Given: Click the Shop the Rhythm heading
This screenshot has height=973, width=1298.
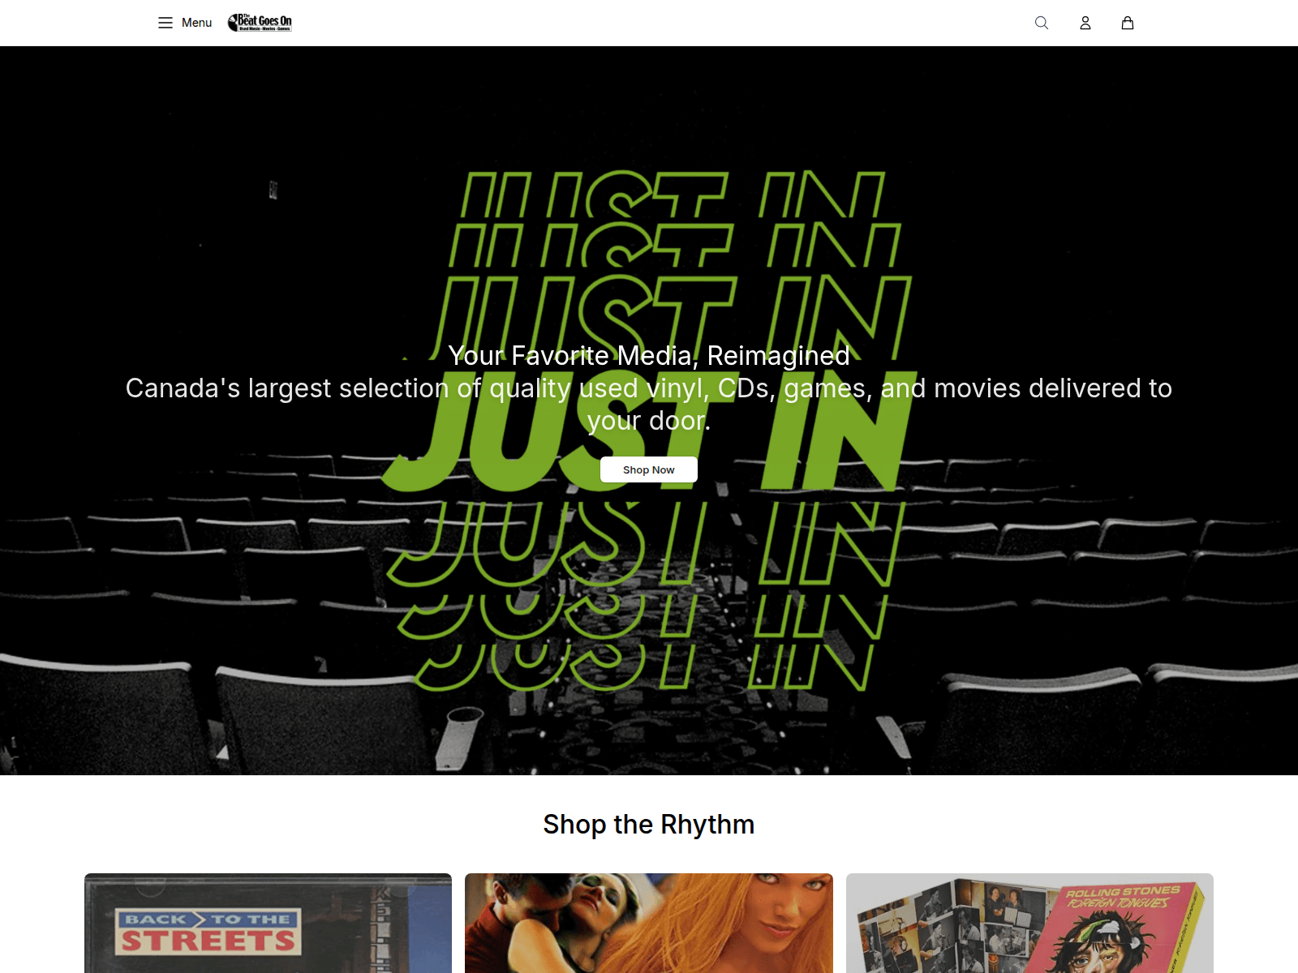Looking at the screenshot, I should [x=649, y=824].
